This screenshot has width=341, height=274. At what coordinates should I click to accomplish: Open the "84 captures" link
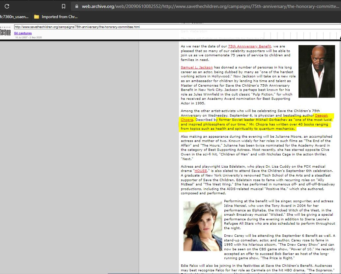click(x=23, y=33)
